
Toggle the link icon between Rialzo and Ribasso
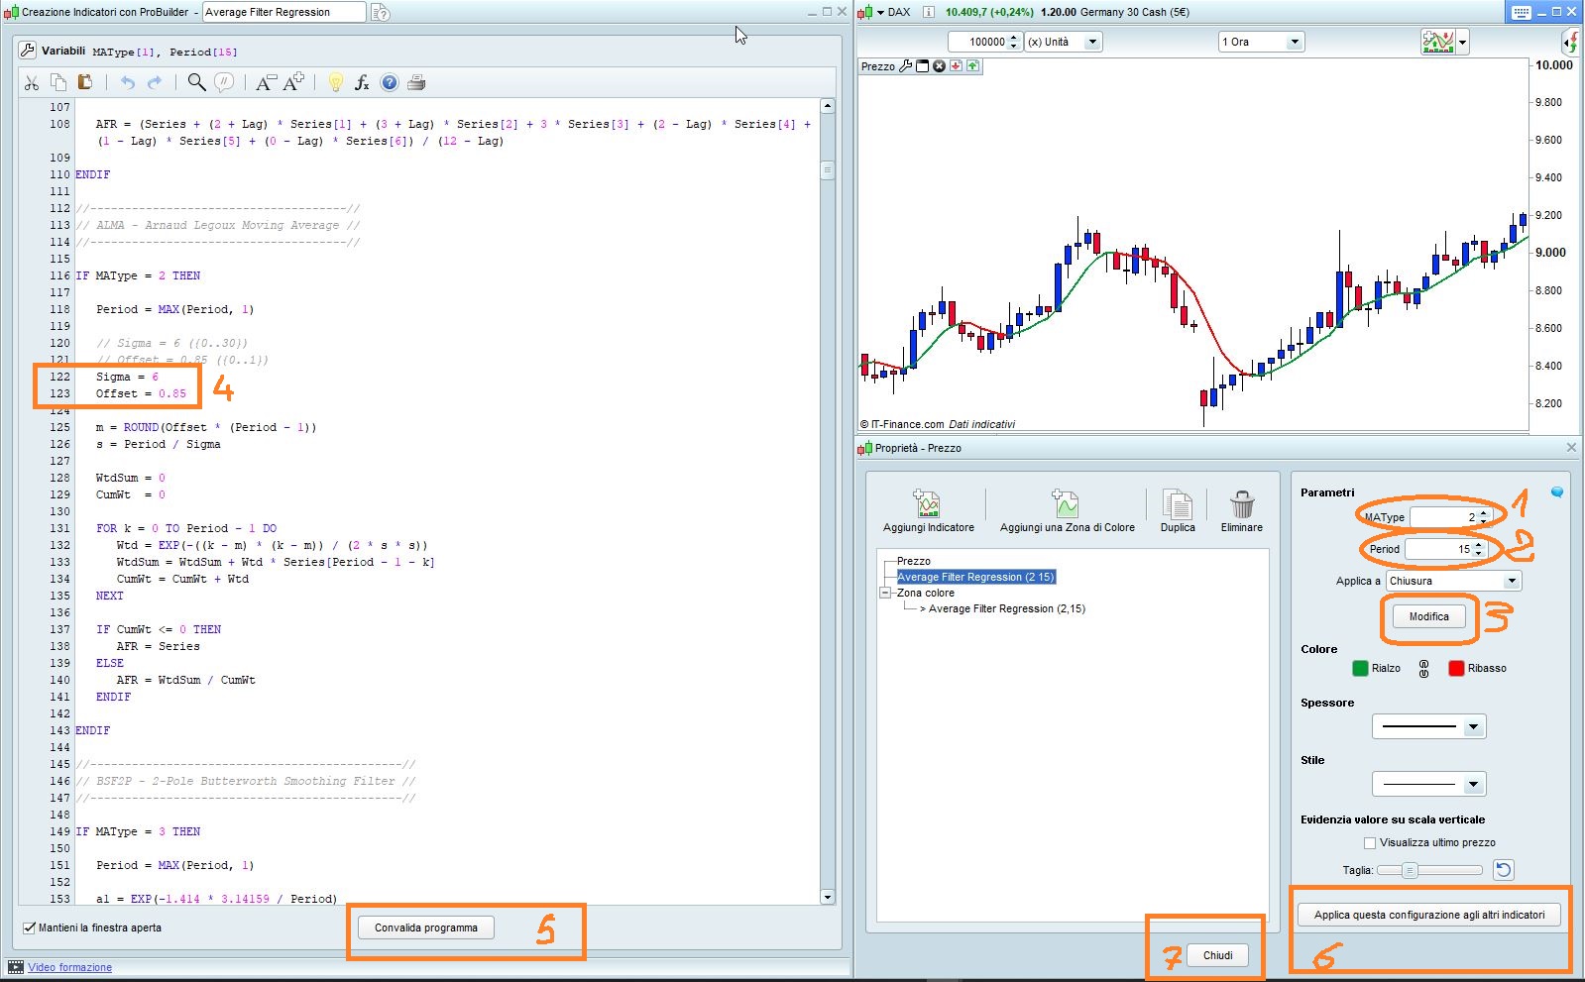(1424, 669)
